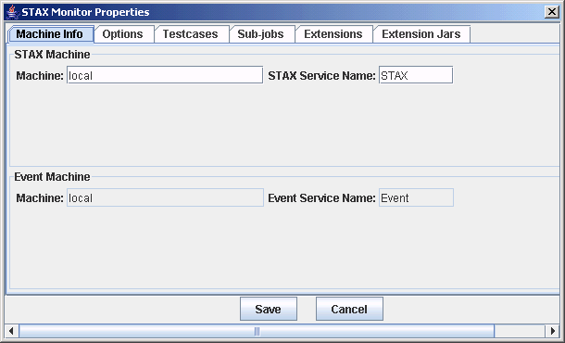565x343 pixels.
Task: Save the monitor properties
Action: pyautogui.click(x=269, y=309)
